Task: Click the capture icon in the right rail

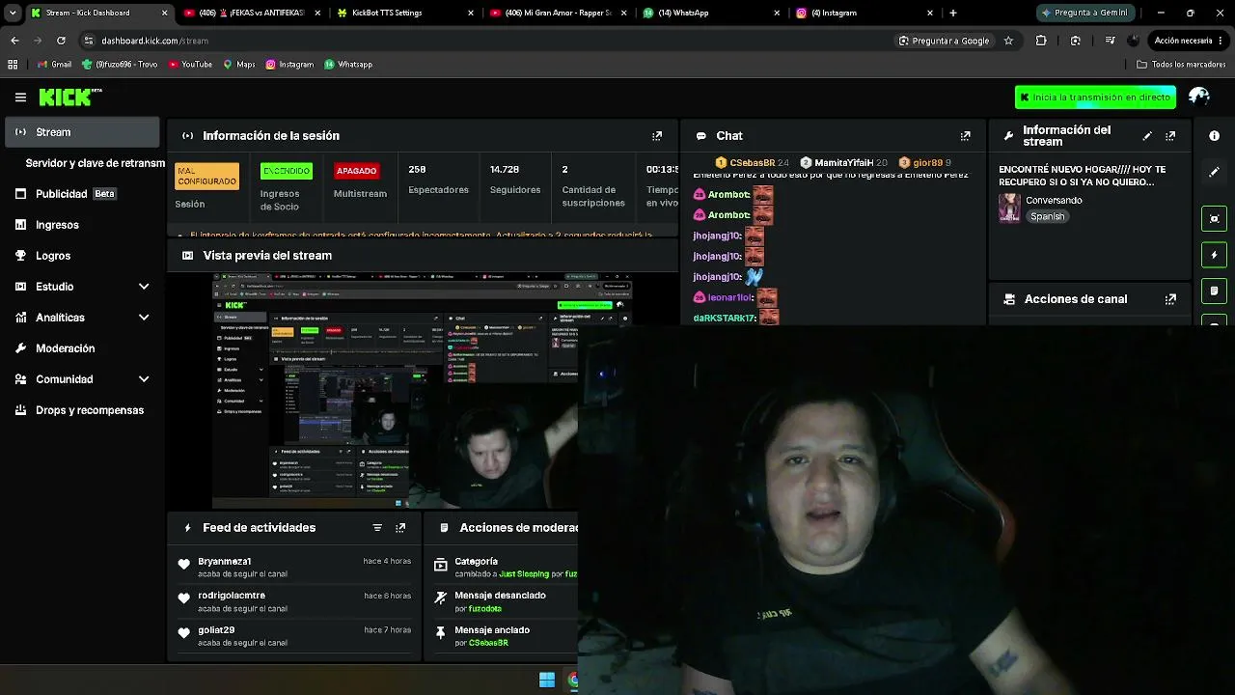Action: click(x=1214, y=218)
